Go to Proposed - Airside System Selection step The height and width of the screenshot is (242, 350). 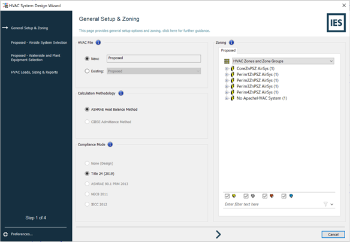click(x=39, y=43)
